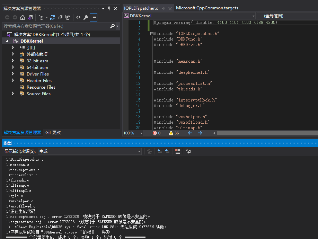Expand the 外部依赖项 tree node
318x239 pixels.
(13, 54)
